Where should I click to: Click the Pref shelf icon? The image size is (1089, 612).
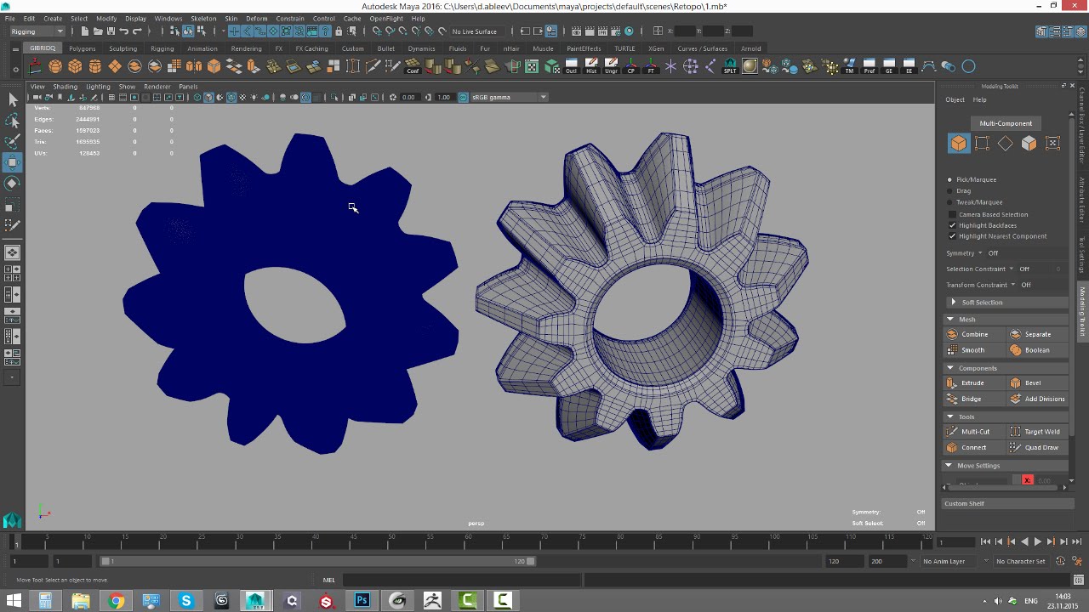pos(869,66)
